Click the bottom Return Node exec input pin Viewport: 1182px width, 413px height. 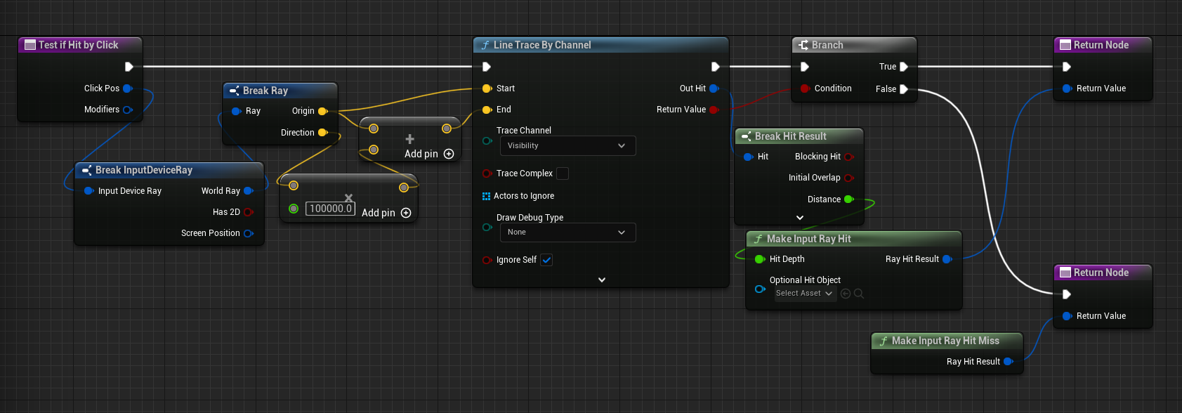pyautogui.click(x=1067, y=294)
